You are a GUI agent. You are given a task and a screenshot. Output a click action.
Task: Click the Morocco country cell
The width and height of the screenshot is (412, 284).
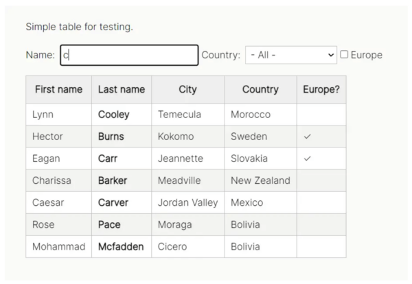[x=260, y=115]
